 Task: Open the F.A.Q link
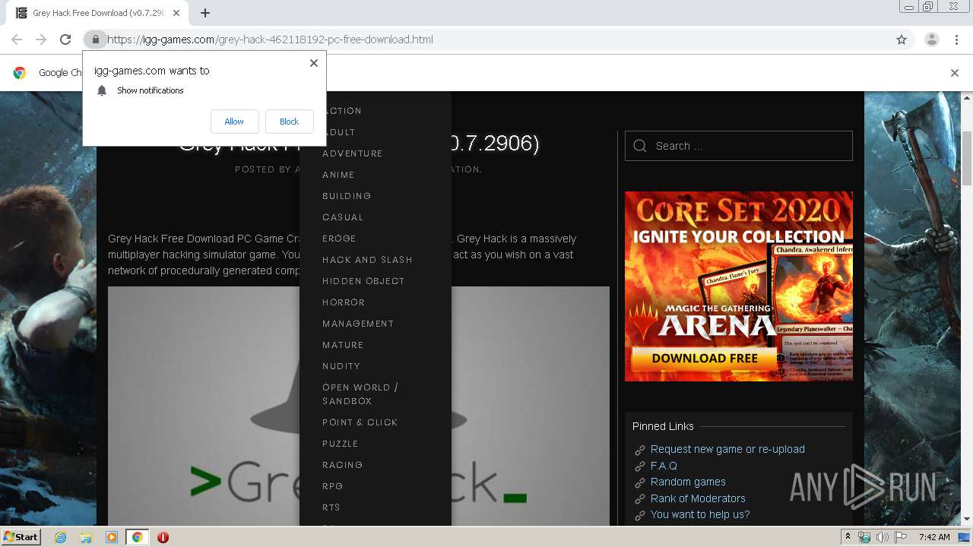(x=664, y=466)
